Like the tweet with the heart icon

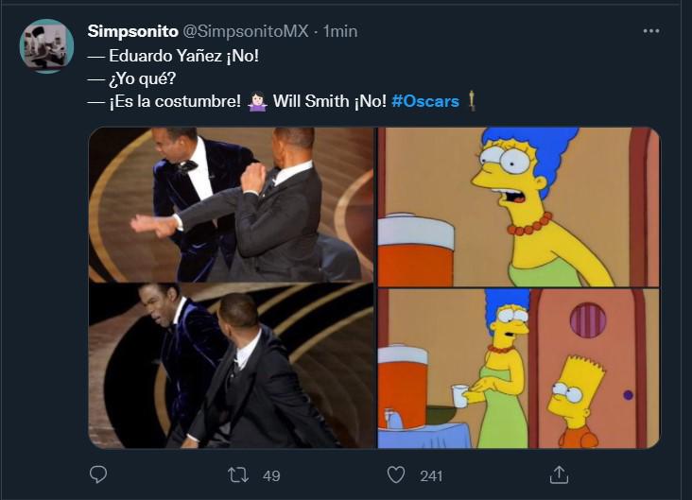click(397, 474)
